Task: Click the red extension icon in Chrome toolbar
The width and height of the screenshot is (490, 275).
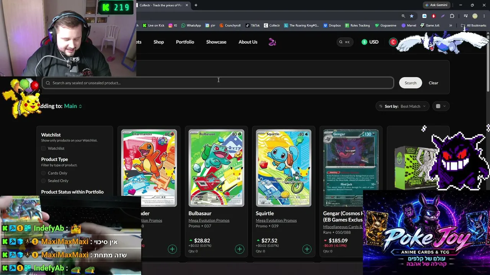Action: coord(433,16)
